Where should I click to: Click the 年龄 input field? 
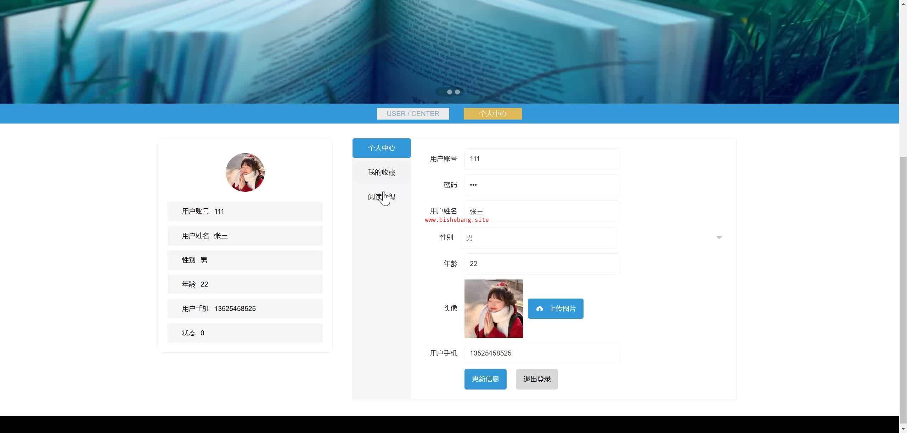[542, 264]
